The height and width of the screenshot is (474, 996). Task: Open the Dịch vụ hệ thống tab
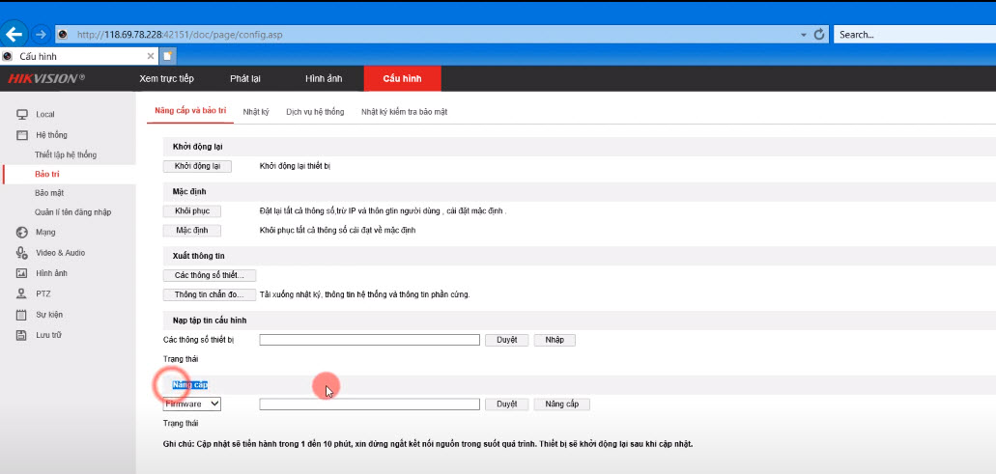[x=315, y=112]
